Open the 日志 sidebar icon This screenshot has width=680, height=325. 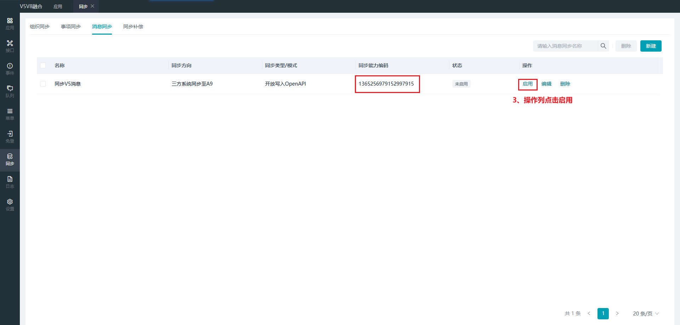tap(10, 182)
